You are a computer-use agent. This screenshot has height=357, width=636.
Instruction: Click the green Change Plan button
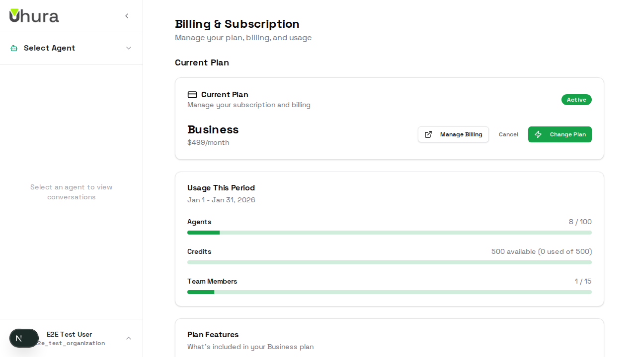[560, 134]
